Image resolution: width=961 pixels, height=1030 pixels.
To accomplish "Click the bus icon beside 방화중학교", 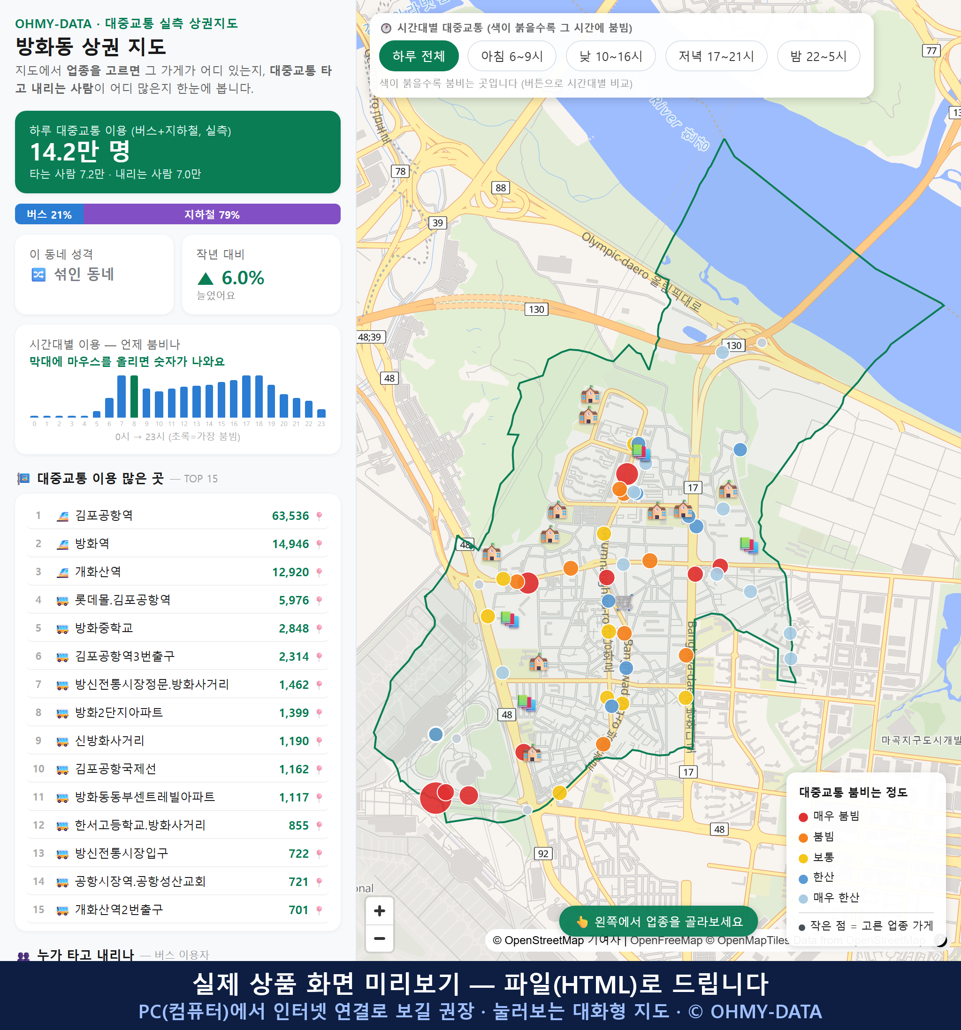I will (x=63, y=628).
